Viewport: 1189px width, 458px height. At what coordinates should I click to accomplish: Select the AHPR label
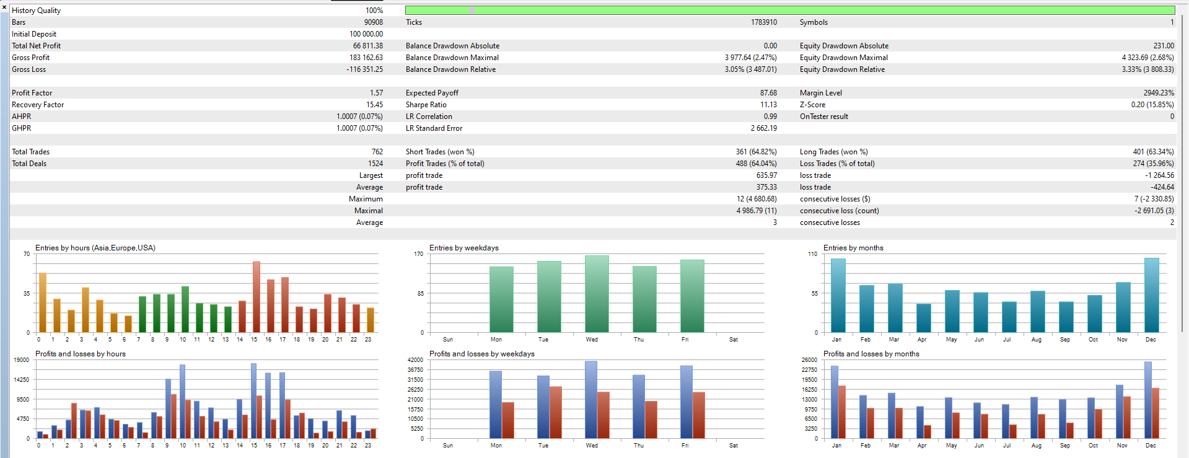tap(21, 117)
